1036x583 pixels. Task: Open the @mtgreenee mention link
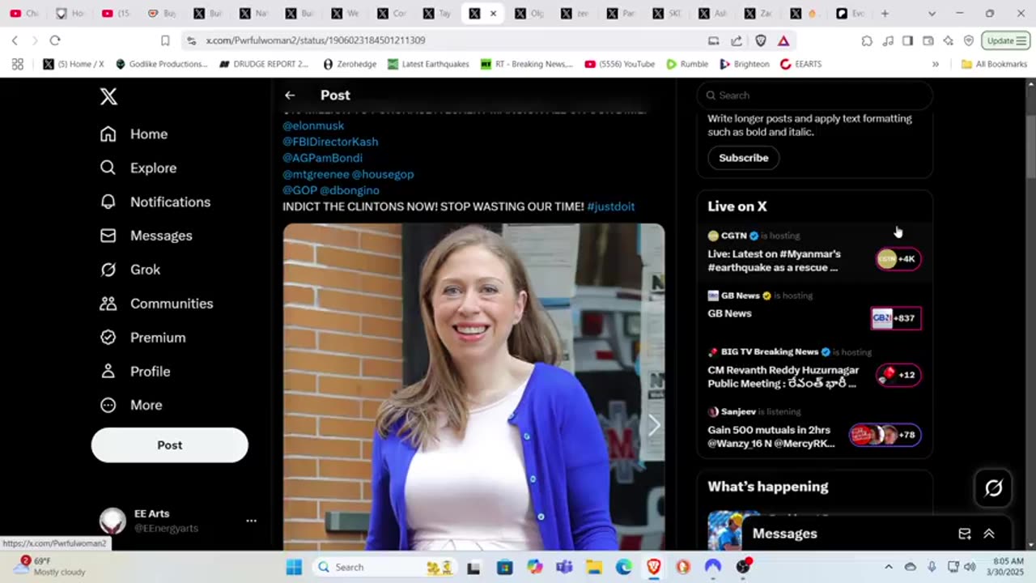315,174
